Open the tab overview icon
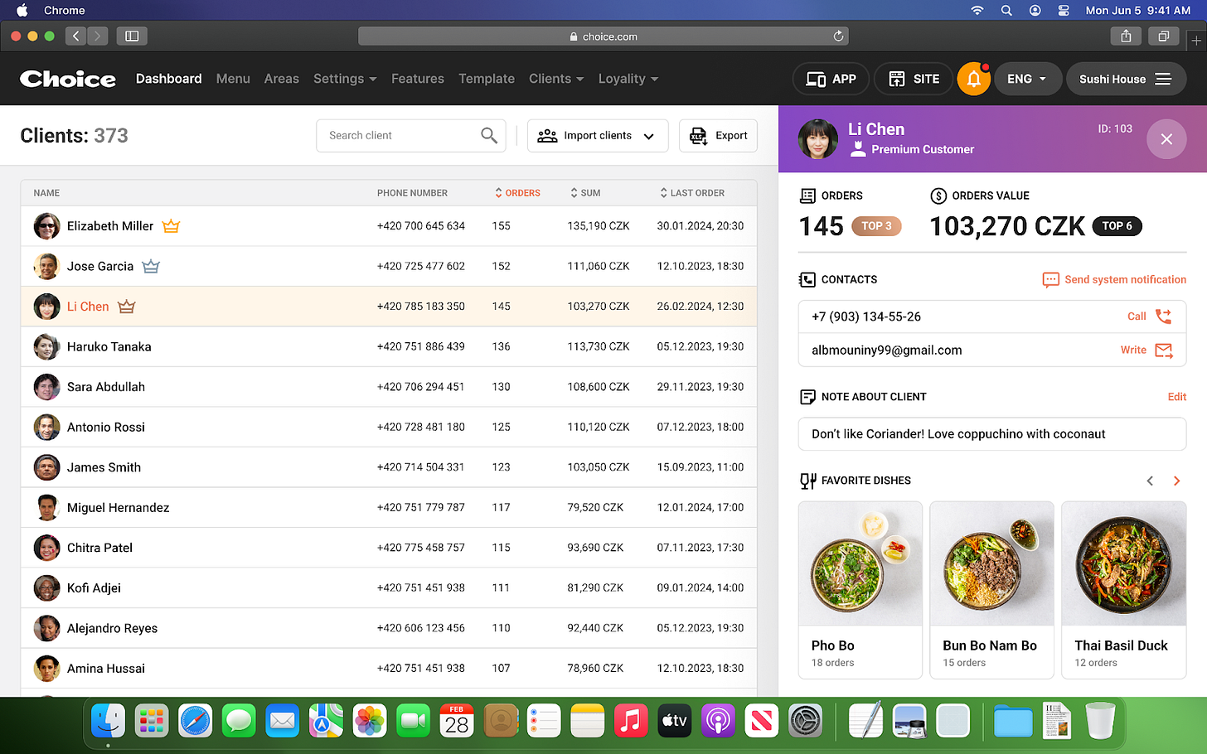This screenshot has height=754, width=1207. pos(1164,36)
